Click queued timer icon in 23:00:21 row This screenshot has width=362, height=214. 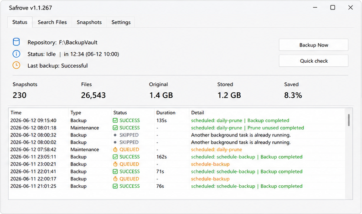point(115,164)
